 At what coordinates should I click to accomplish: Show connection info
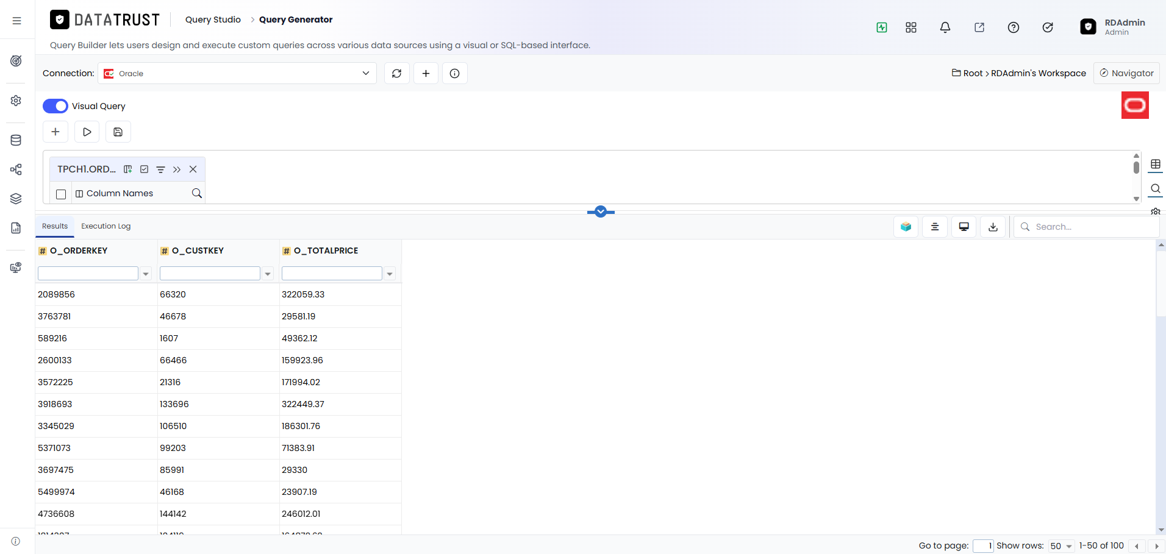pyautogui.click(x=455, y=73)
